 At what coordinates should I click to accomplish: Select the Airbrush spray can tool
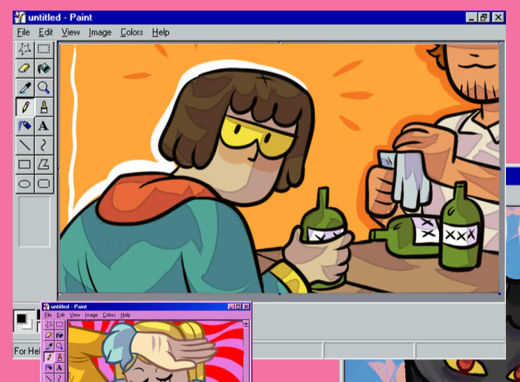24,125
